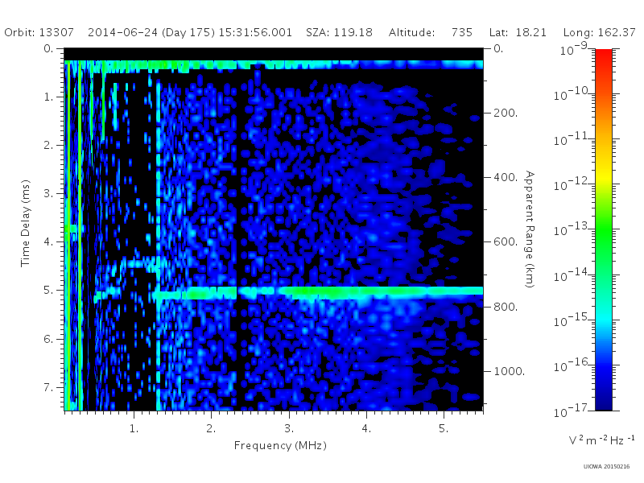The image size is (644, 483).
Task: Click the 5. tick on frequency axis
Action: (444, 429)
